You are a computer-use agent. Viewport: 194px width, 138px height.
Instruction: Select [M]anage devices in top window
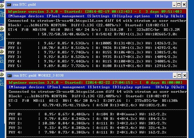[26, 16]
